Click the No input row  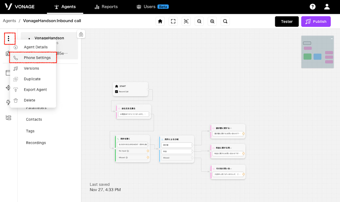pyautogui.click(x=132, y=151)
